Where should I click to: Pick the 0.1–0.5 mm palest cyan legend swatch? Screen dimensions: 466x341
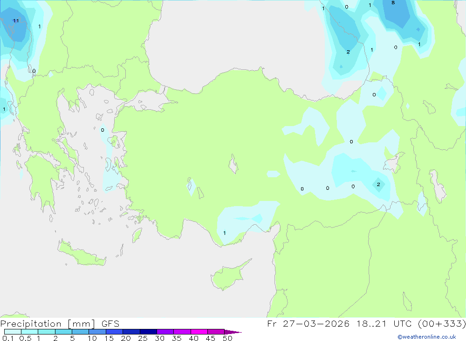13,332
